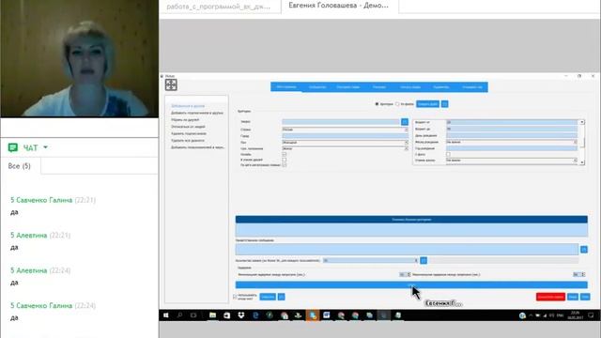Image resolution: width=601 pixels, height=338 pixels.
Task: Click the green chat bubble icon
Action: pos(13,147)
